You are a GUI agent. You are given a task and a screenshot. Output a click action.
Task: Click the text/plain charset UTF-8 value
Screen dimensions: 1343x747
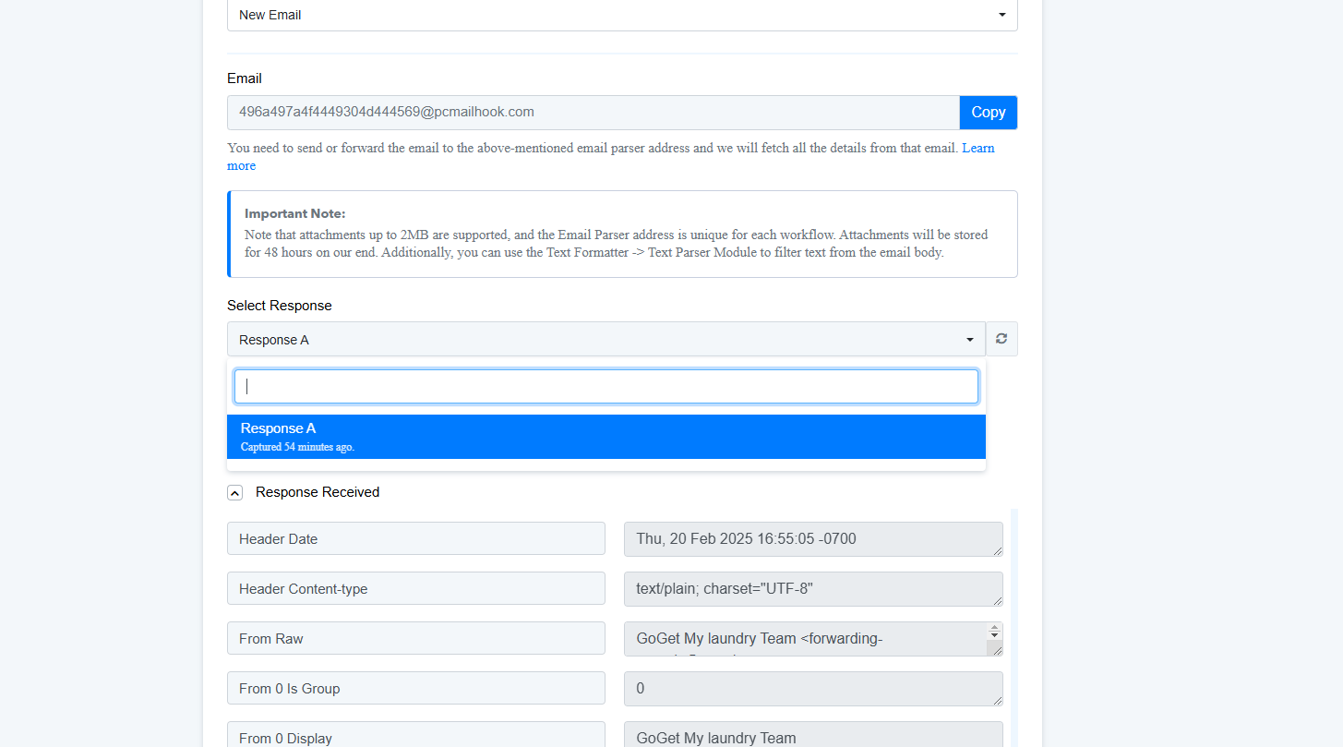813,589
